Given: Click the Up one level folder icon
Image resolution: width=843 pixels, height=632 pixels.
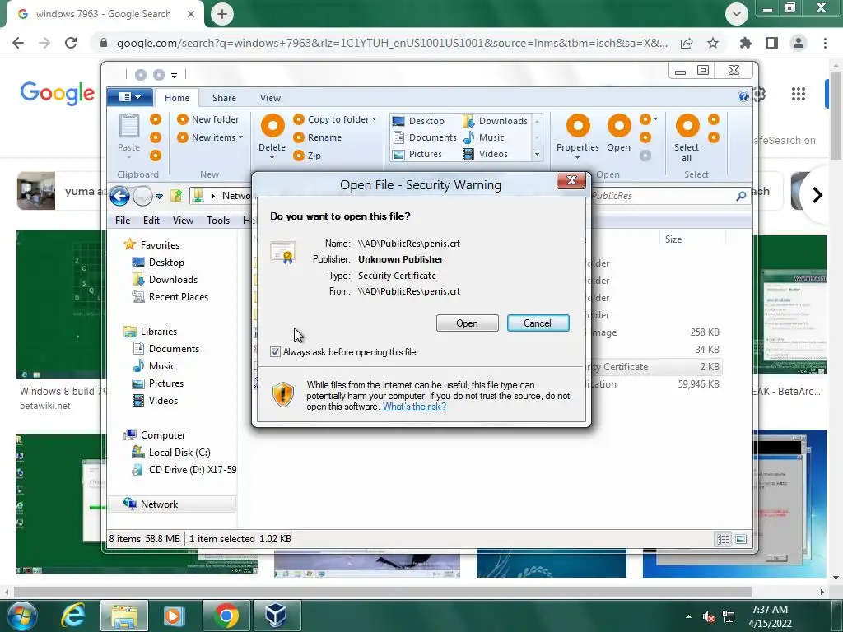Looking at the screenshot, I should [176, 196].
